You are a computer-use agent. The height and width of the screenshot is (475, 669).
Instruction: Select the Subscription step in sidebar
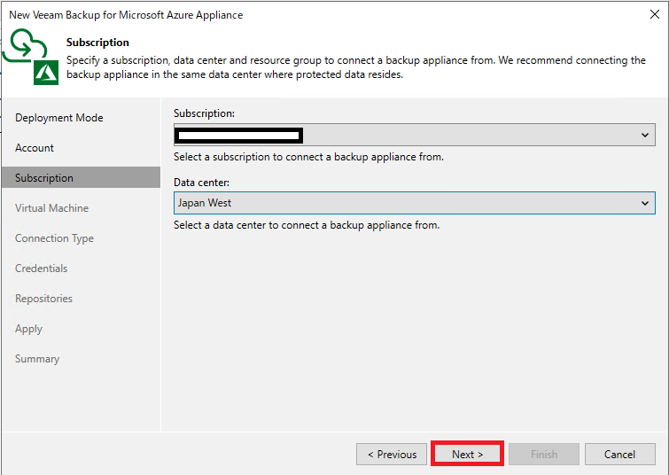(x=81, y=177)
